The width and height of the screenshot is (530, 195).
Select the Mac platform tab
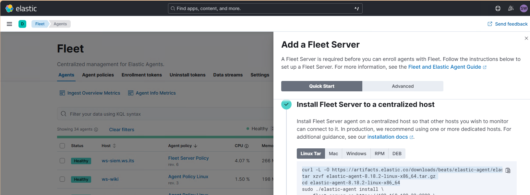tap(333, 154)
